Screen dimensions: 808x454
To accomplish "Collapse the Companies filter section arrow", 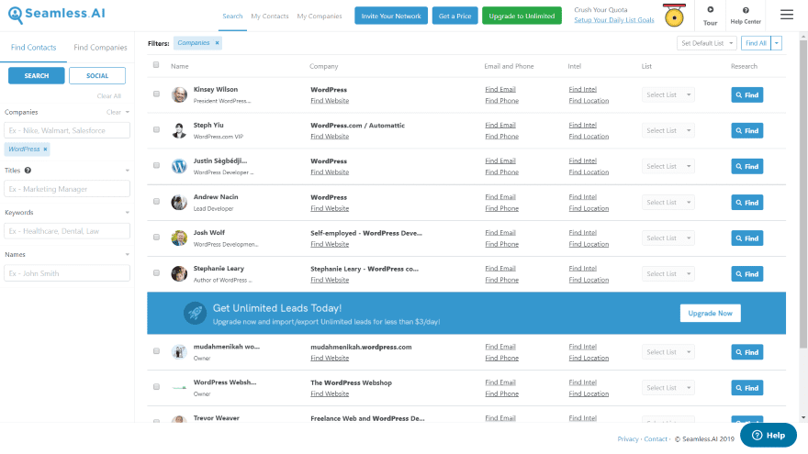I will (x=128, y=112).
